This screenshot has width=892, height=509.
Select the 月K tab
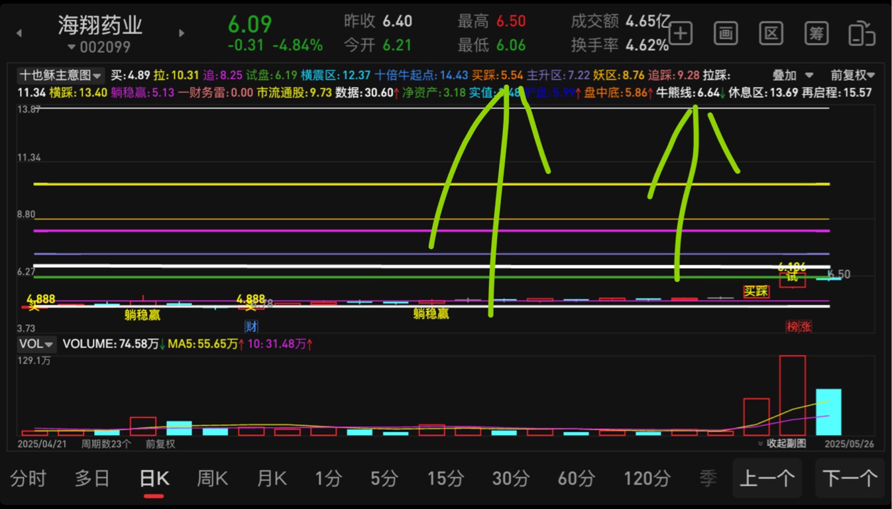272,478
